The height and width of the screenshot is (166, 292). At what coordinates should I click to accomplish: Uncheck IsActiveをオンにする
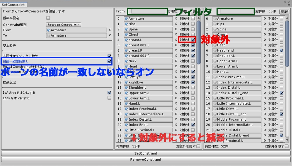109,93
